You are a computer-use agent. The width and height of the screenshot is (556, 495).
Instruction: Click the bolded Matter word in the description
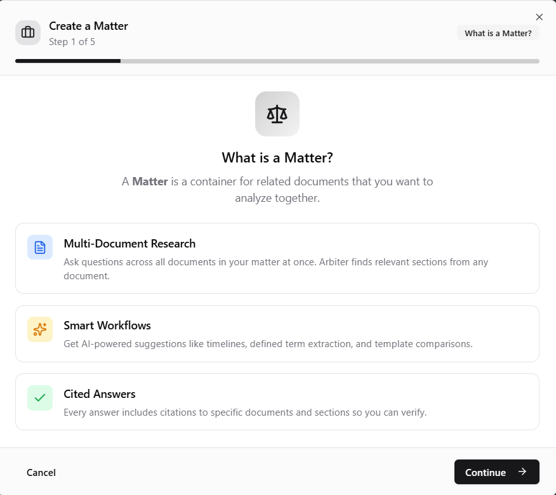point(150,181)
